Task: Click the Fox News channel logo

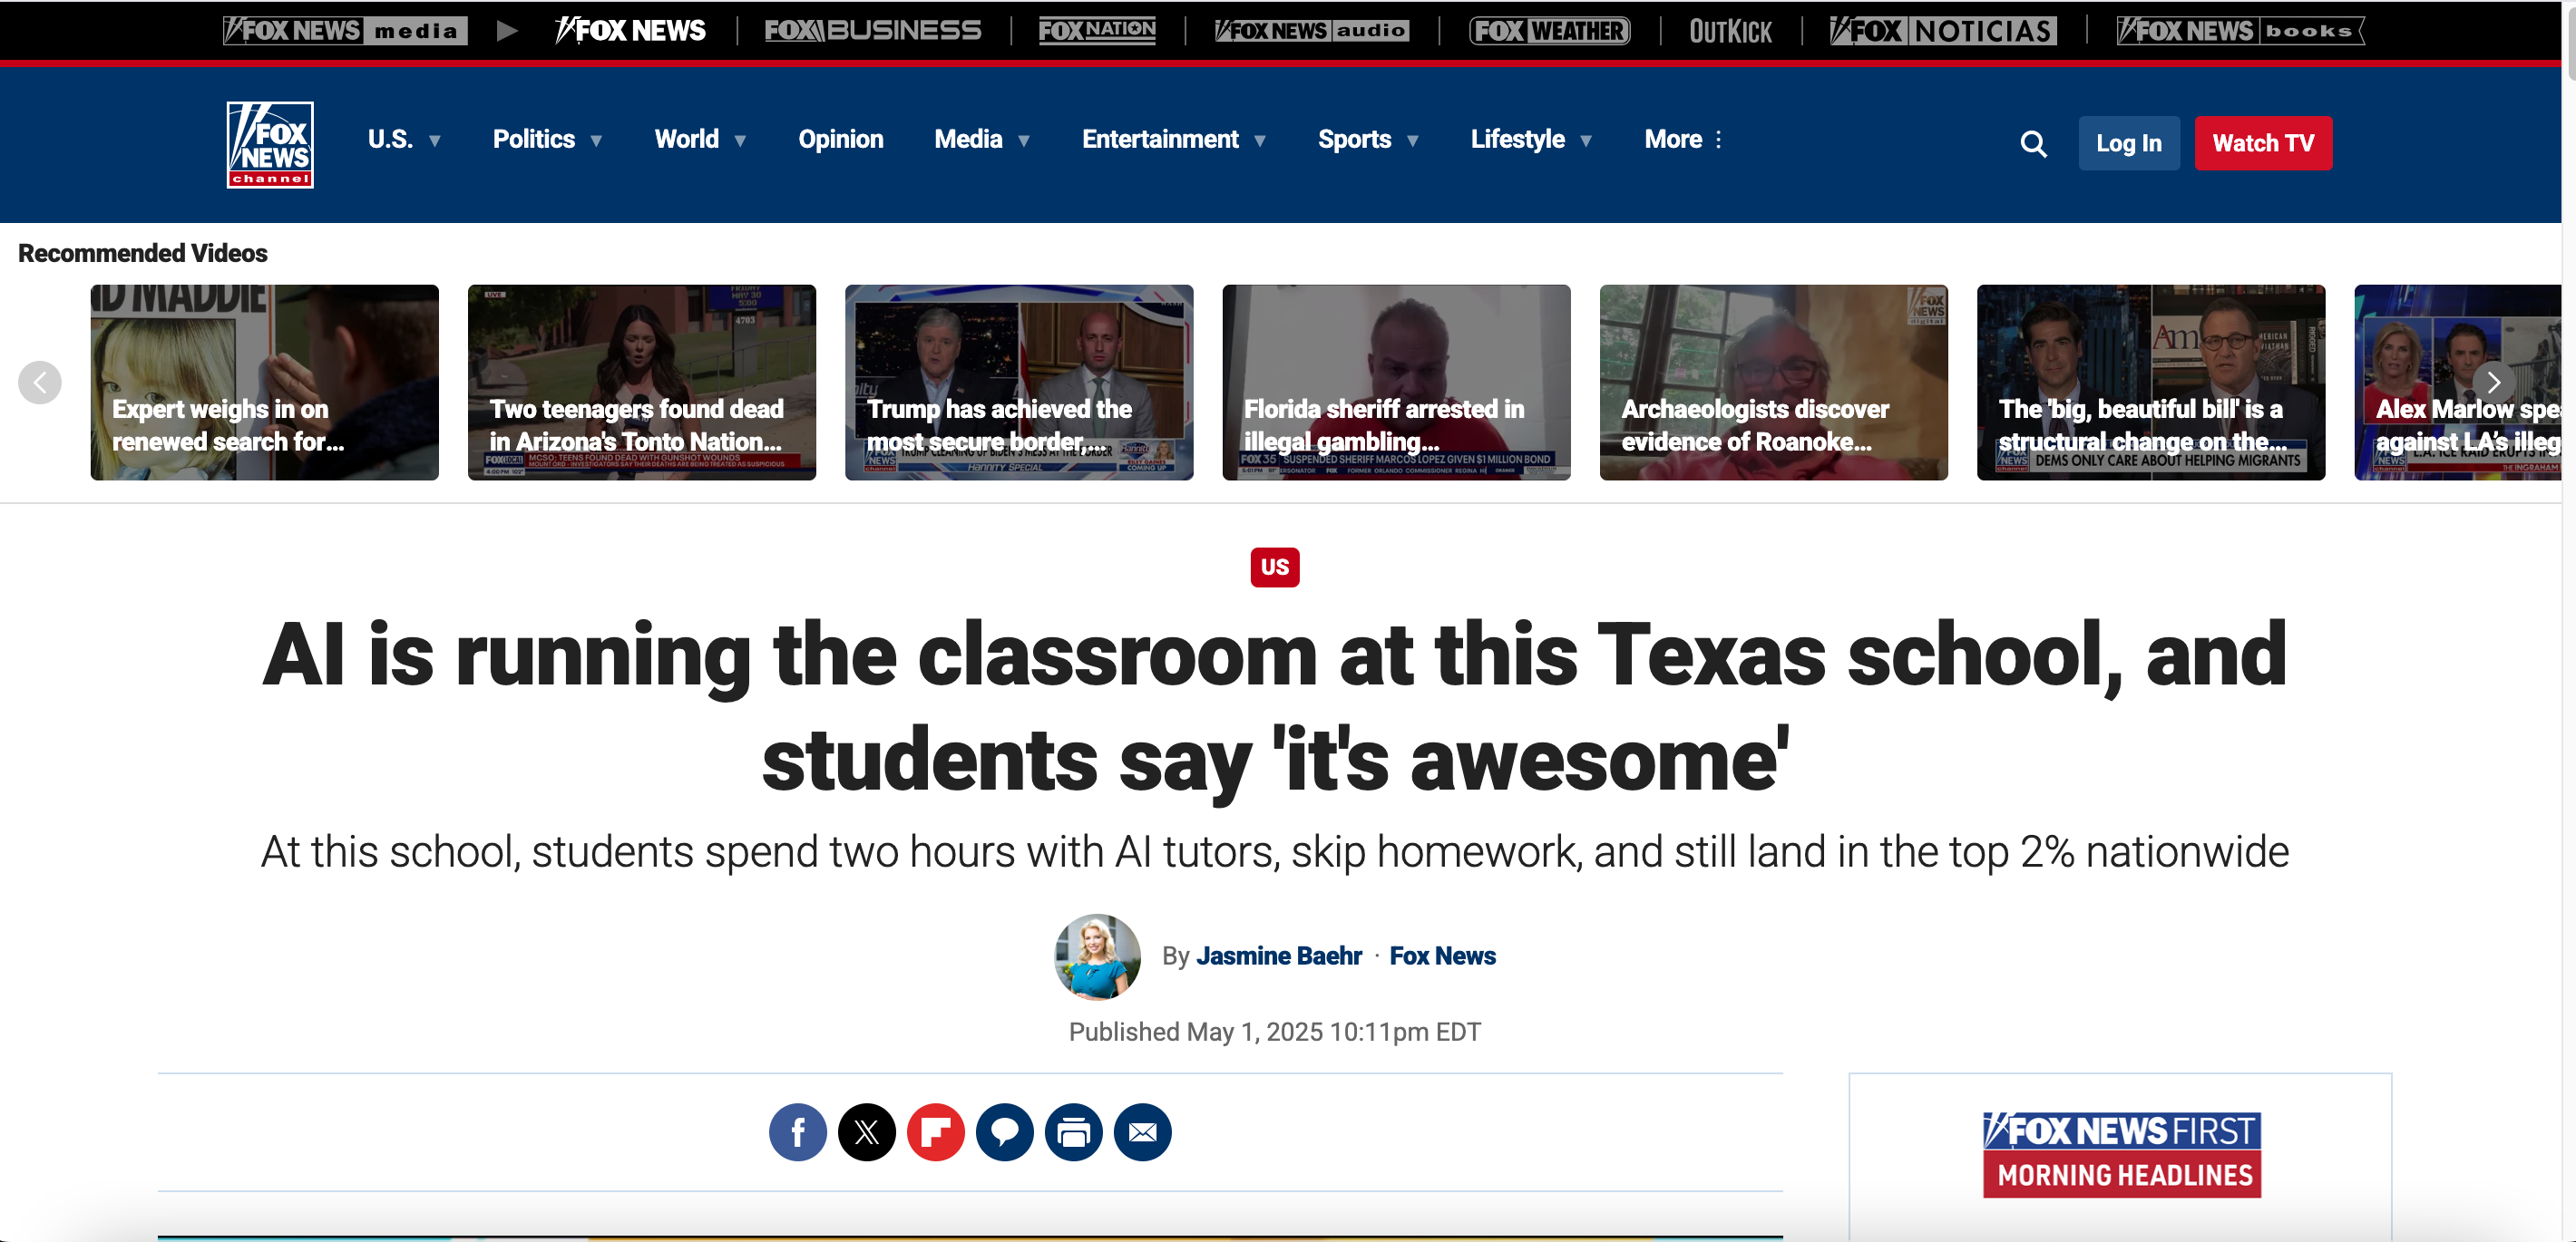Action: point(270,144)
